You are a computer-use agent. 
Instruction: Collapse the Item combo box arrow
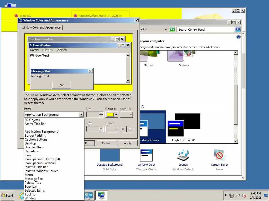coord(81,115)
